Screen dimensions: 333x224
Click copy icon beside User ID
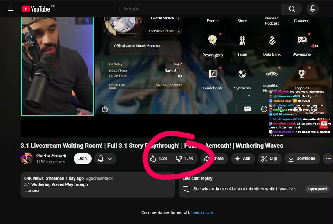[179, 31]
